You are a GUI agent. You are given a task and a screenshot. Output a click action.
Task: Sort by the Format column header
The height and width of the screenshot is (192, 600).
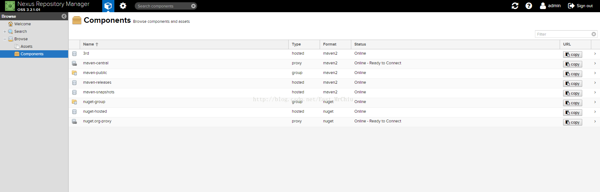coord(335,44)
